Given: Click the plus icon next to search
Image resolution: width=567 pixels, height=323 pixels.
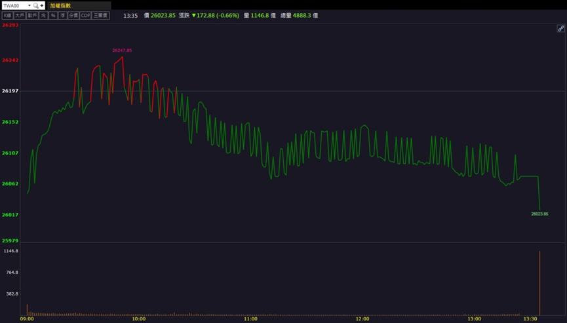Looking at the screenshot, I should (42, 5).
